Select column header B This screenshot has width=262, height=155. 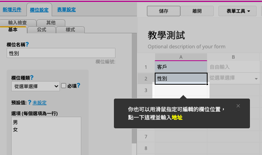233,57
